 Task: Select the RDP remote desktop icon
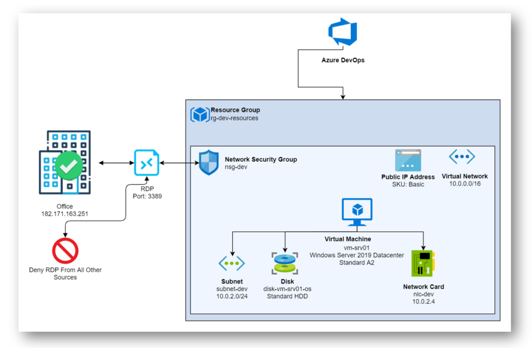click(147, 163)
